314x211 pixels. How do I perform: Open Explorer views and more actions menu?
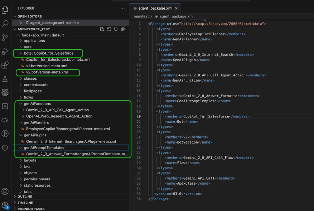click(122, 8)
